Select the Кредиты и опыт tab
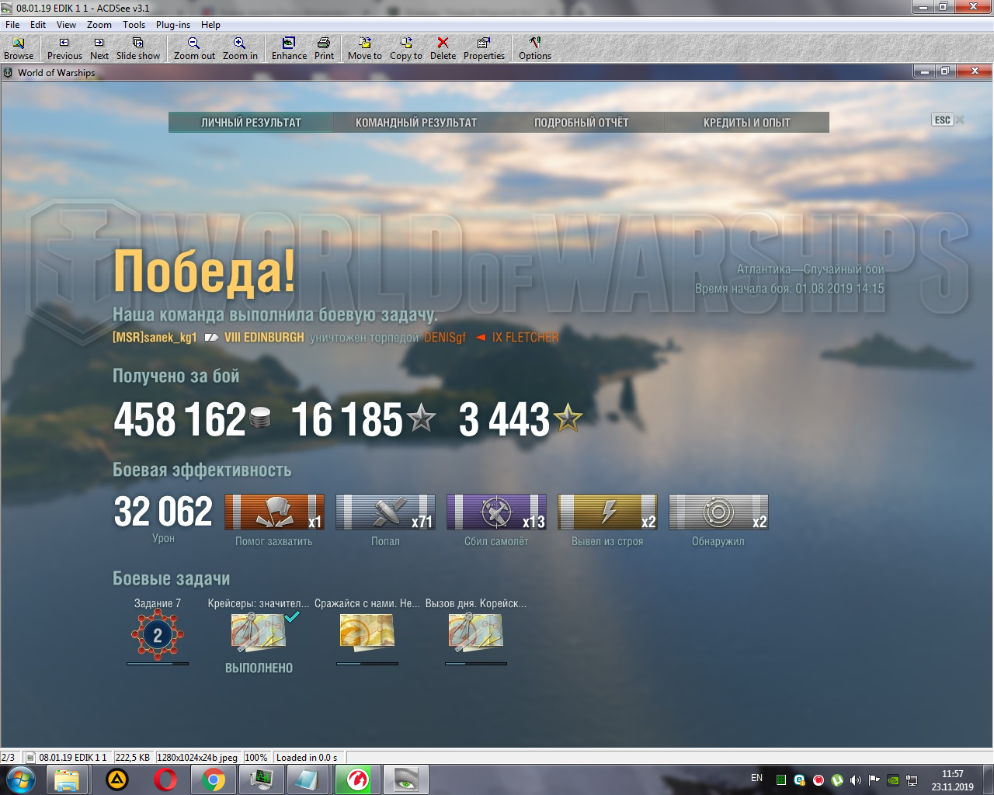This screenshot has width=994, height=795. point(747,123)
